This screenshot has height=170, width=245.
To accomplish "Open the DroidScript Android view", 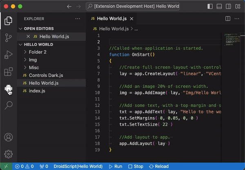I will click(x=8, y=88).
